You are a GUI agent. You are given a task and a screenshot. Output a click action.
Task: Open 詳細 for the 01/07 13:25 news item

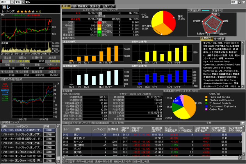(49, 130)
